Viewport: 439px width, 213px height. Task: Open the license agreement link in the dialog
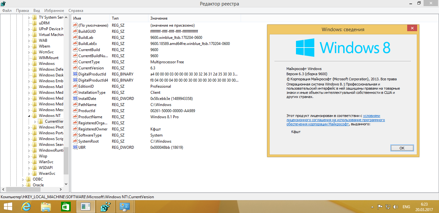(x=336, y=120)
